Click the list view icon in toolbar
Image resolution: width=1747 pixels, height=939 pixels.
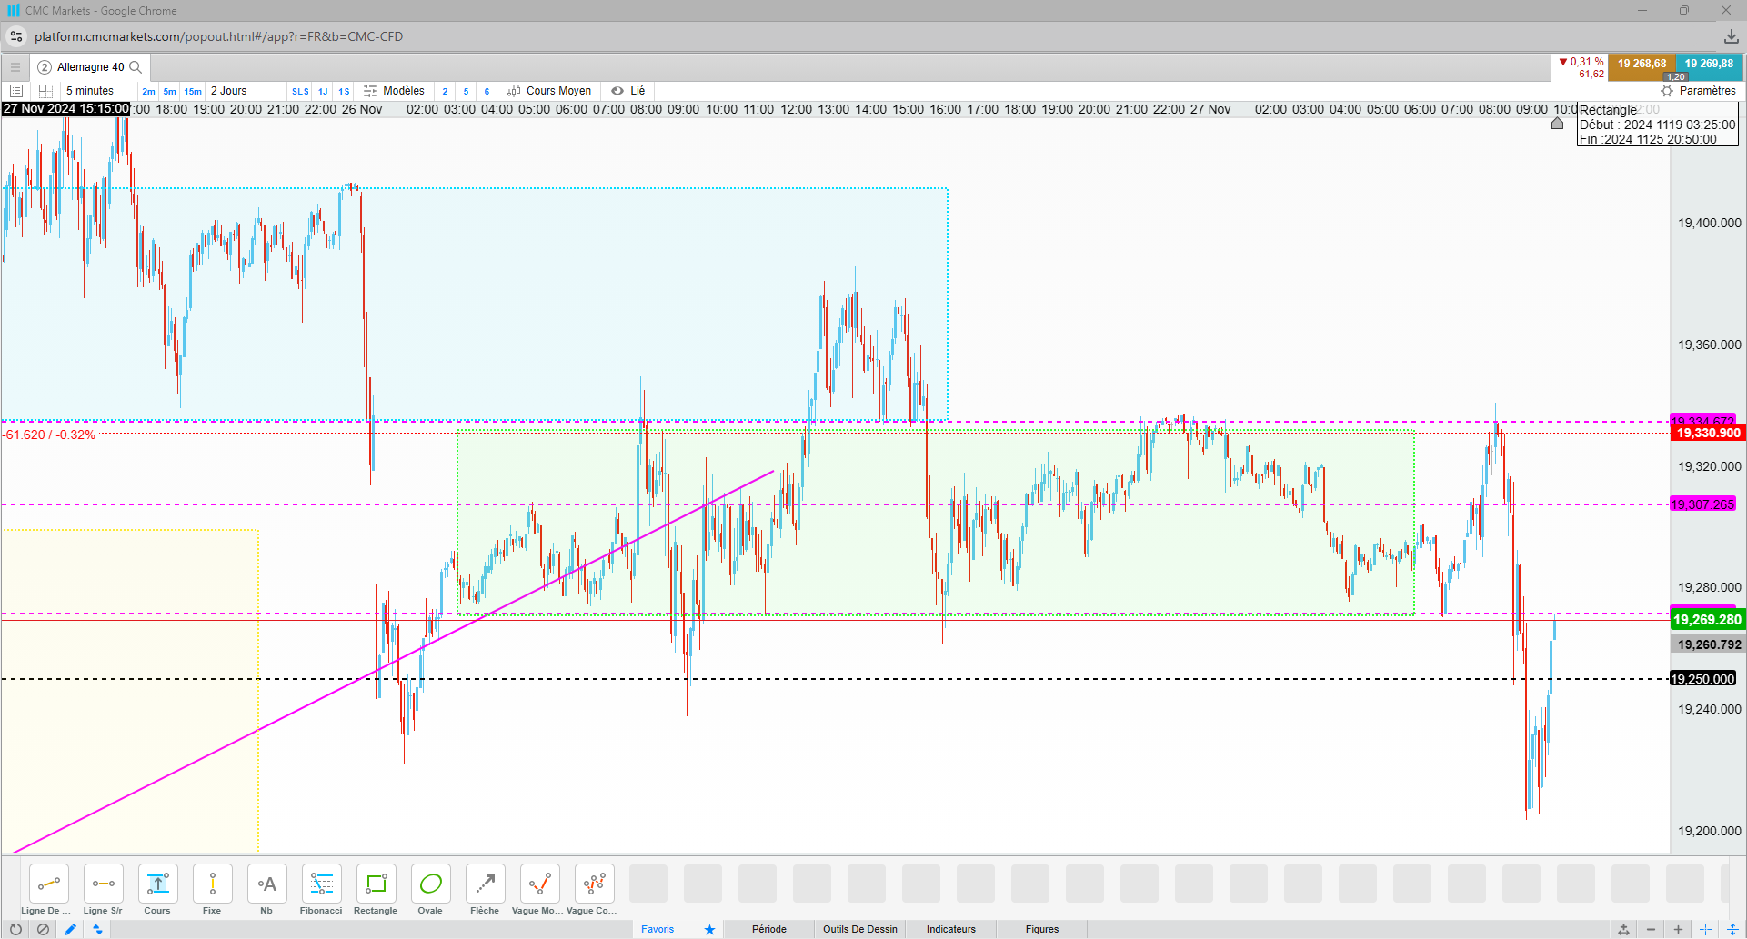pos(16,91)
